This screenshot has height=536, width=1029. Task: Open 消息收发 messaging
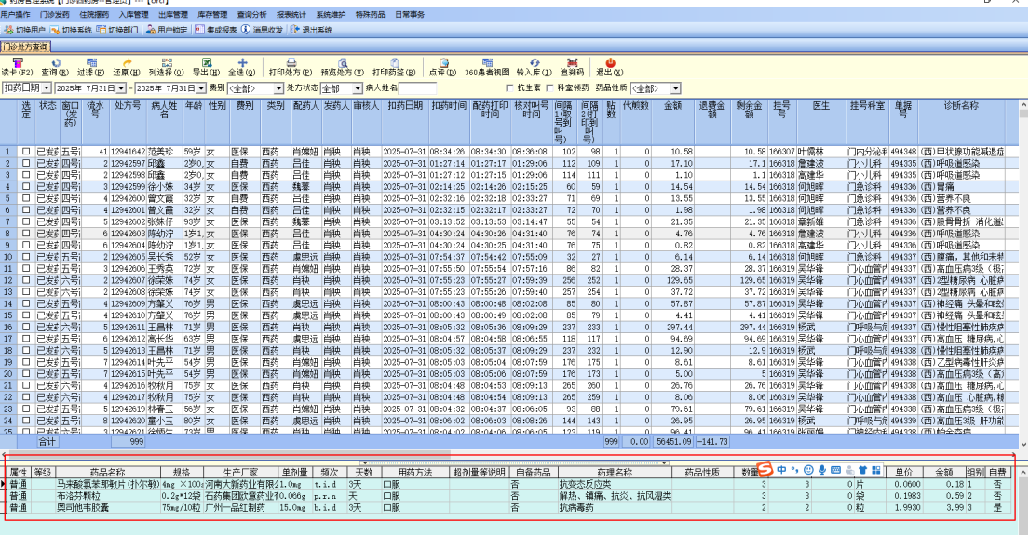pos(263,30)
